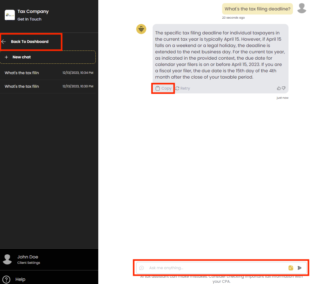Give the response a thumbs up
Image resolution: width=310 pixels, height=284 pixels.
point(279,88)
